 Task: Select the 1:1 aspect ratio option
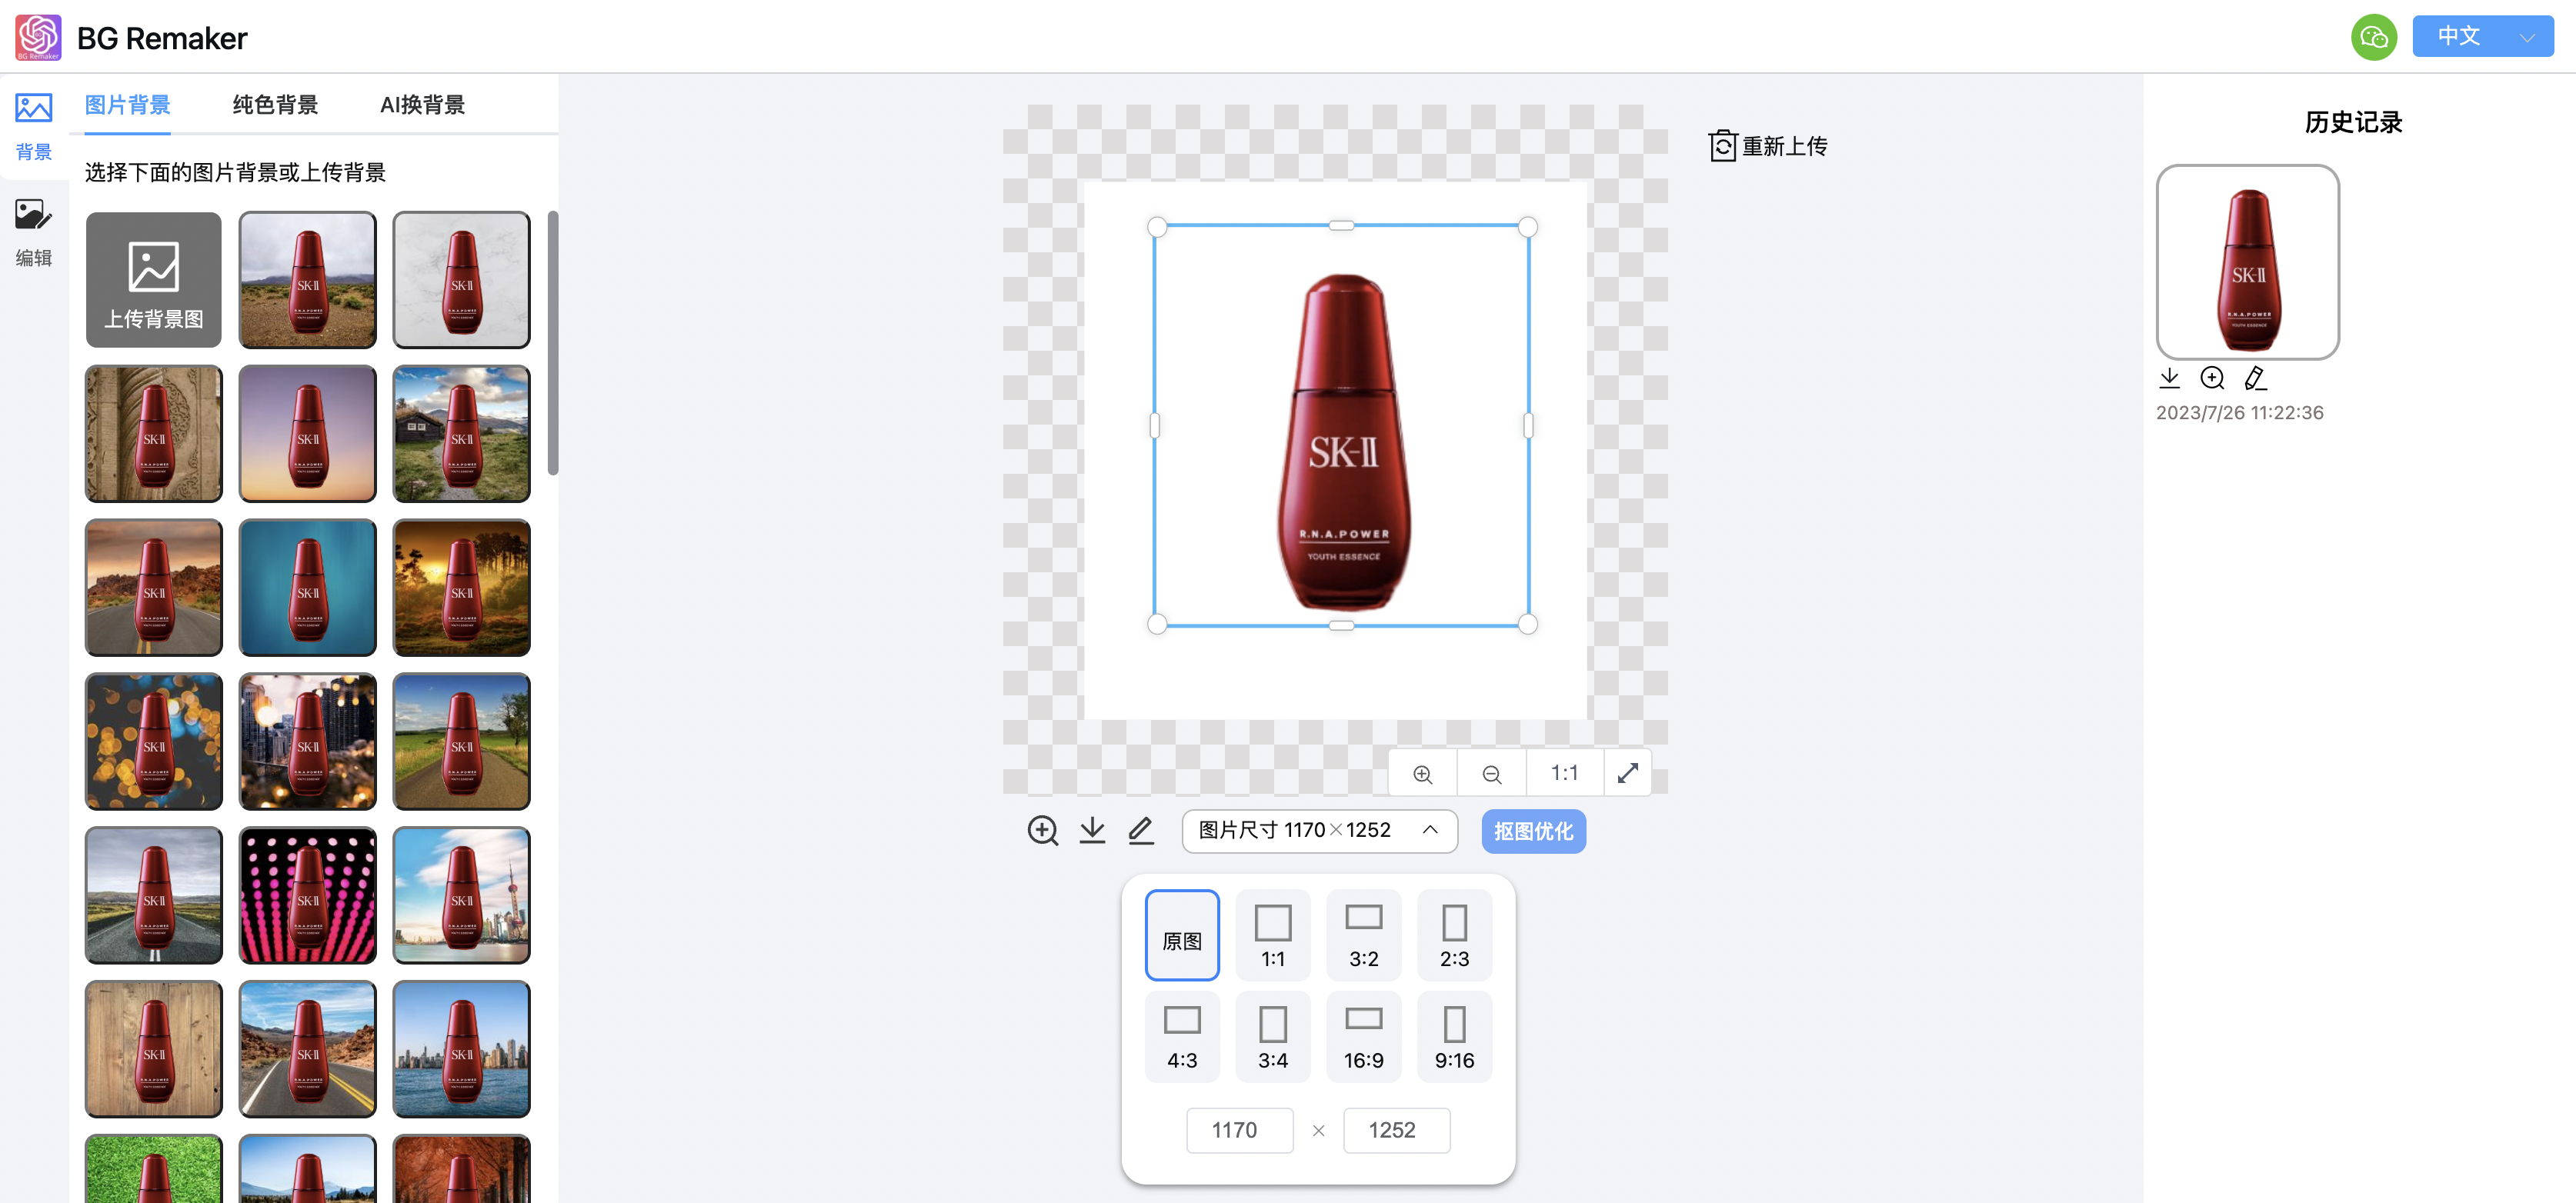1272,934
